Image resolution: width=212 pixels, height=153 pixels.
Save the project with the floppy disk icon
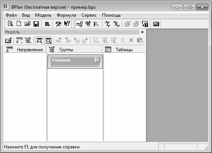[36, 24]
